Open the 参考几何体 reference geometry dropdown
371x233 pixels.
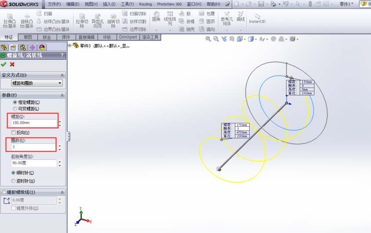[x=227, y=30]
